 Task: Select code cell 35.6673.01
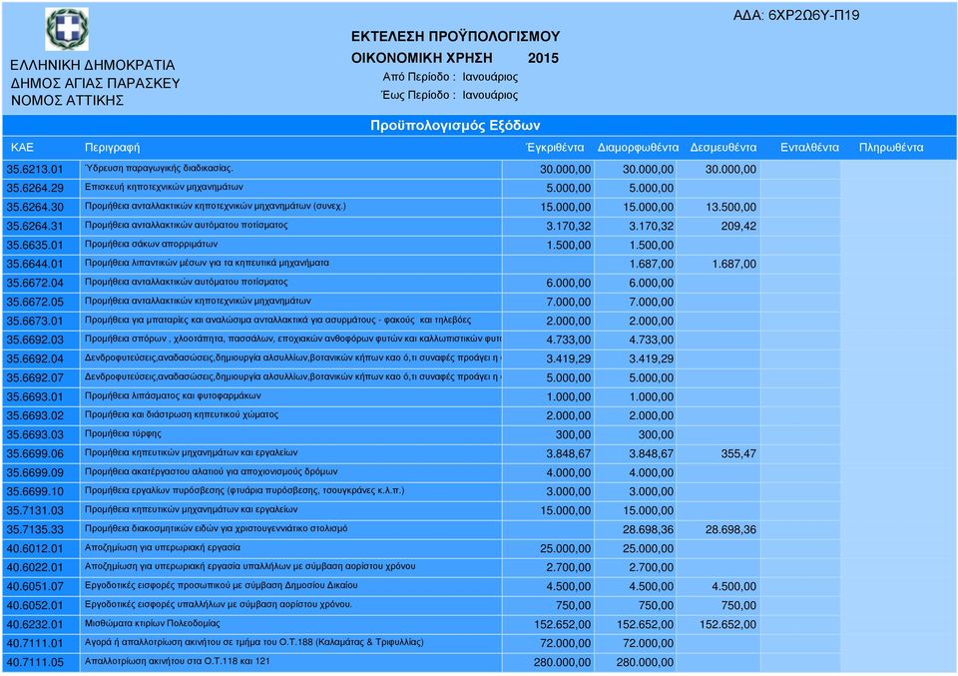41,321
